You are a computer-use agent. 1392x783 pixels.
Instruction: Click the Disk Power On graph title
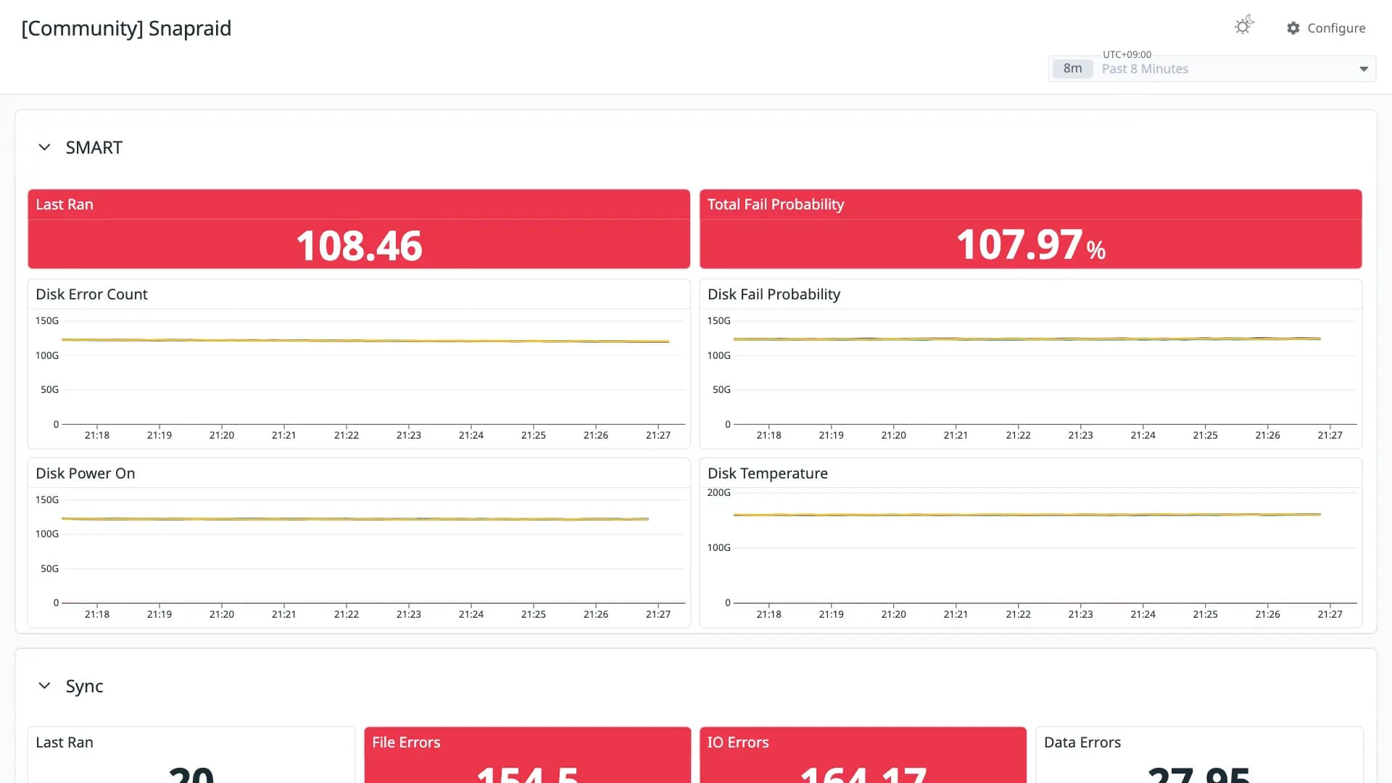[x=86, y=473]
